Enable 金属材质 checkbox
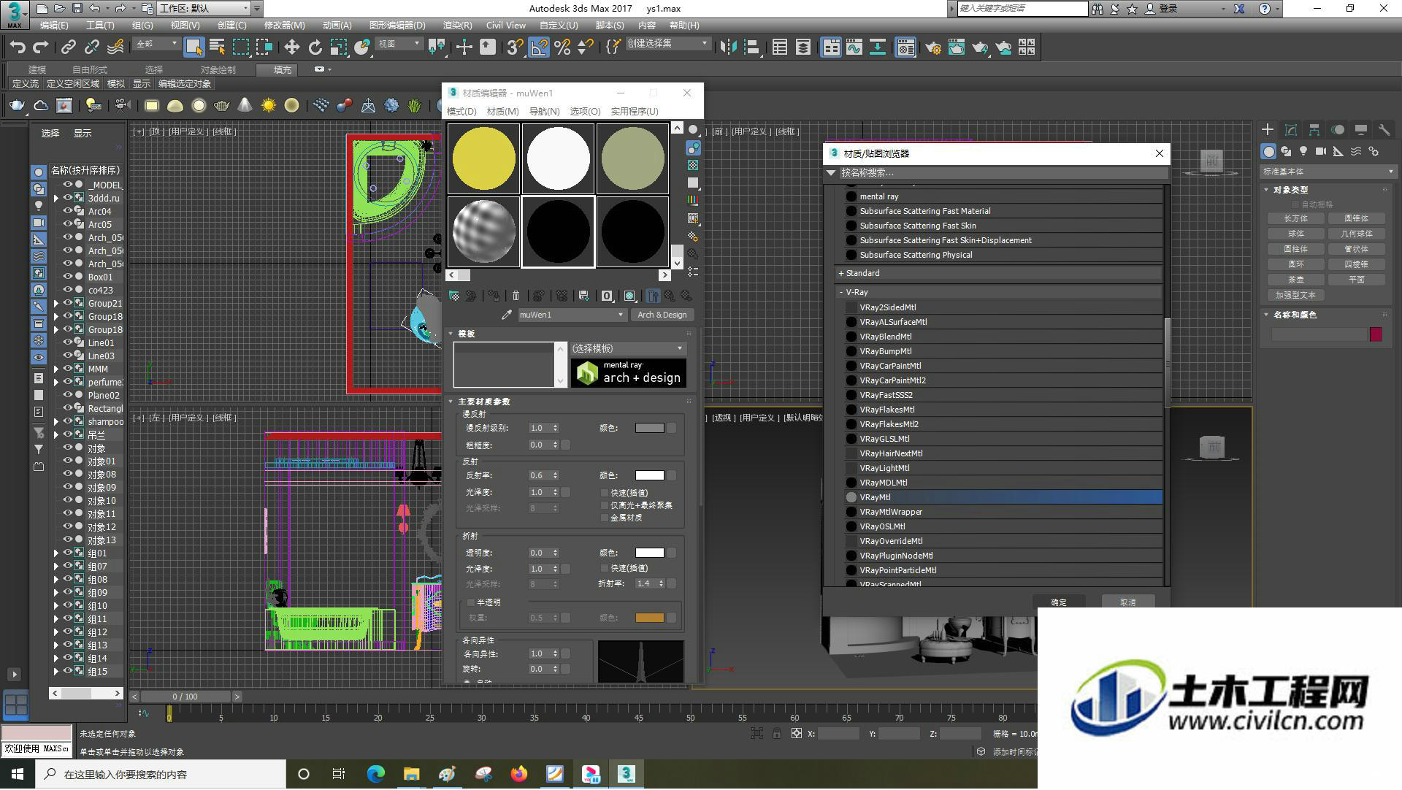This screenshot has width=1402, height=790. (x=605, y=518)
